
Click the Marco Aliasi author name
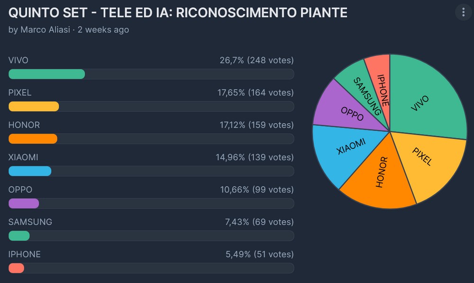pyautogui.click(x=46, y=29)
